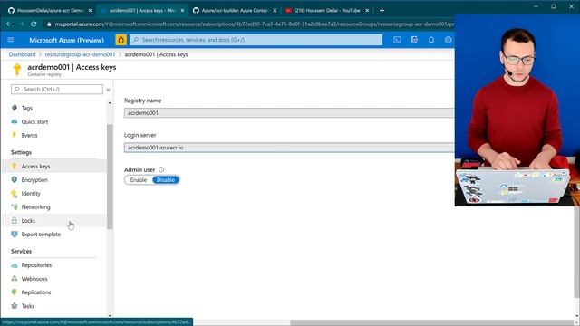
Task: Click the site lock icon in address bar
Action: click(49, 24)
